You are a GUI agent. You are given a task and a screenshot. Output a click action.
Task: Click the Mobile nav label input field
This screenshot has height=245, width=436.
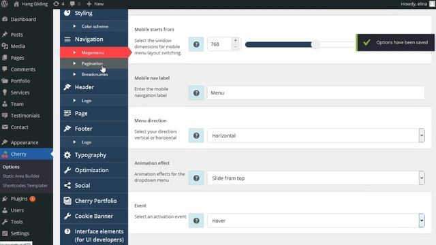coord(316,93)
